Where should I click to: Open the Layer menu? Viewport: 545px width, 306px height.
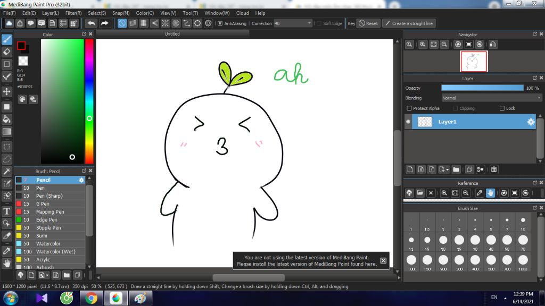point(51,13)
